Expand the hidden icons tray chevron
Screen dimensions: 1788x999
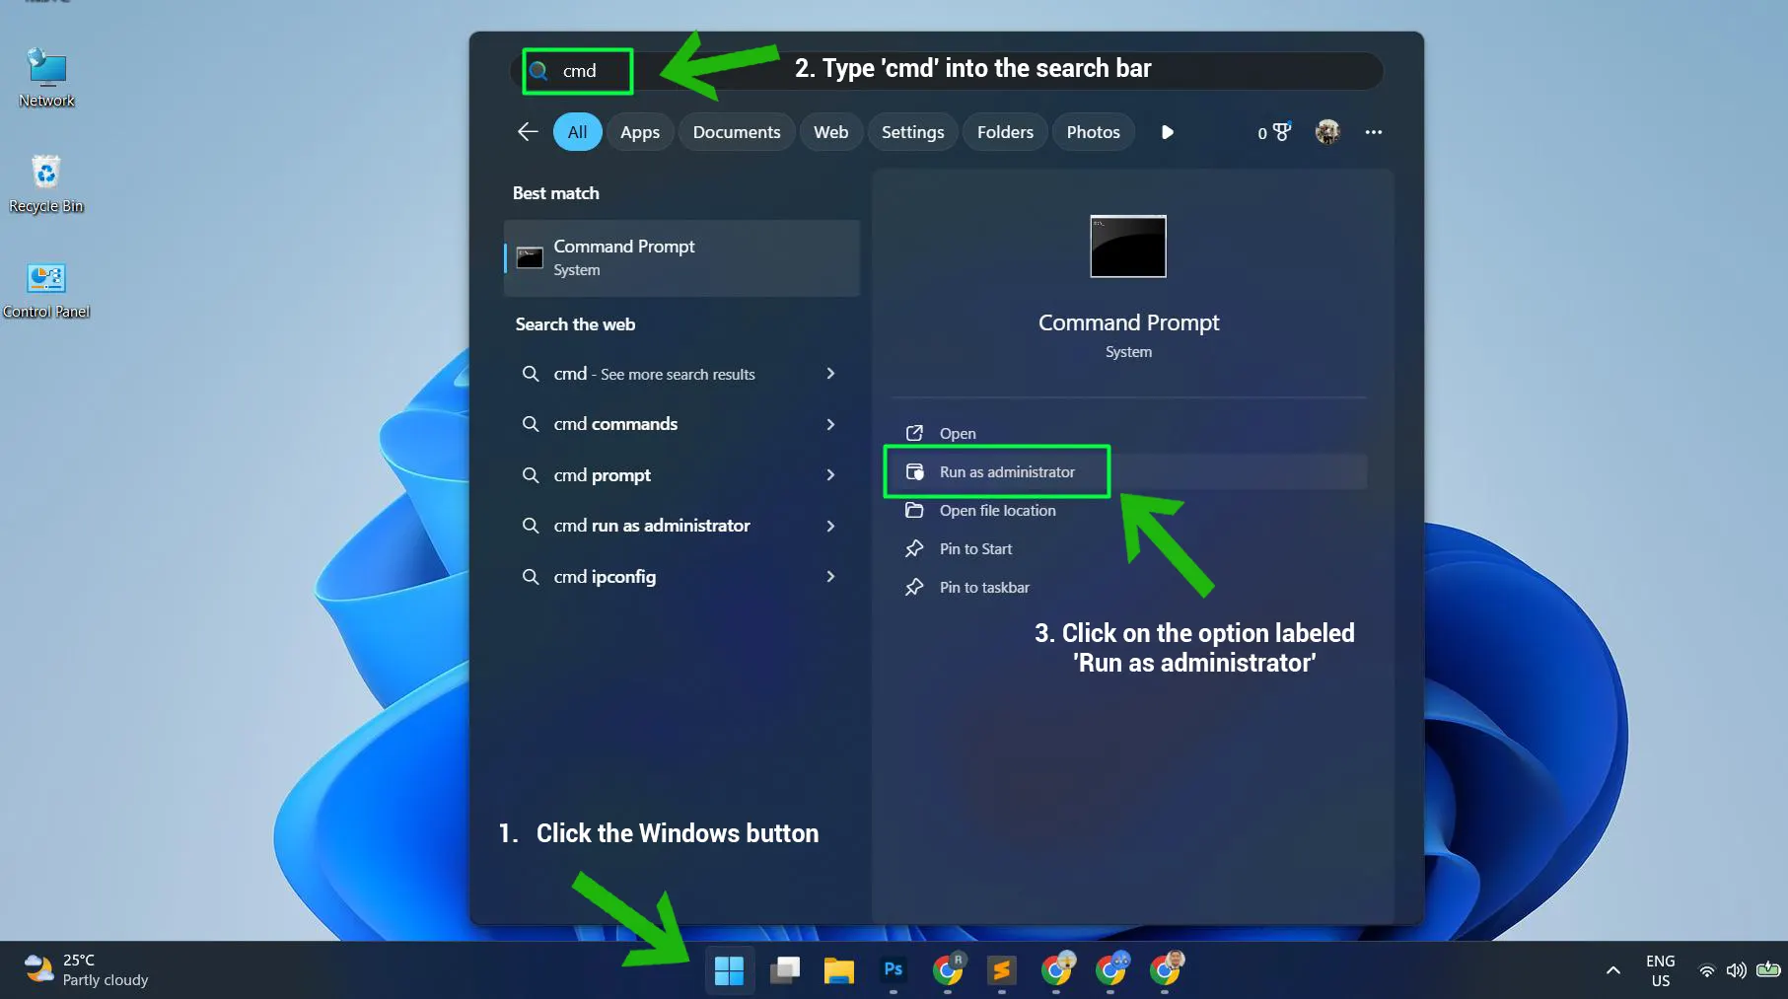click(1612, 969)
